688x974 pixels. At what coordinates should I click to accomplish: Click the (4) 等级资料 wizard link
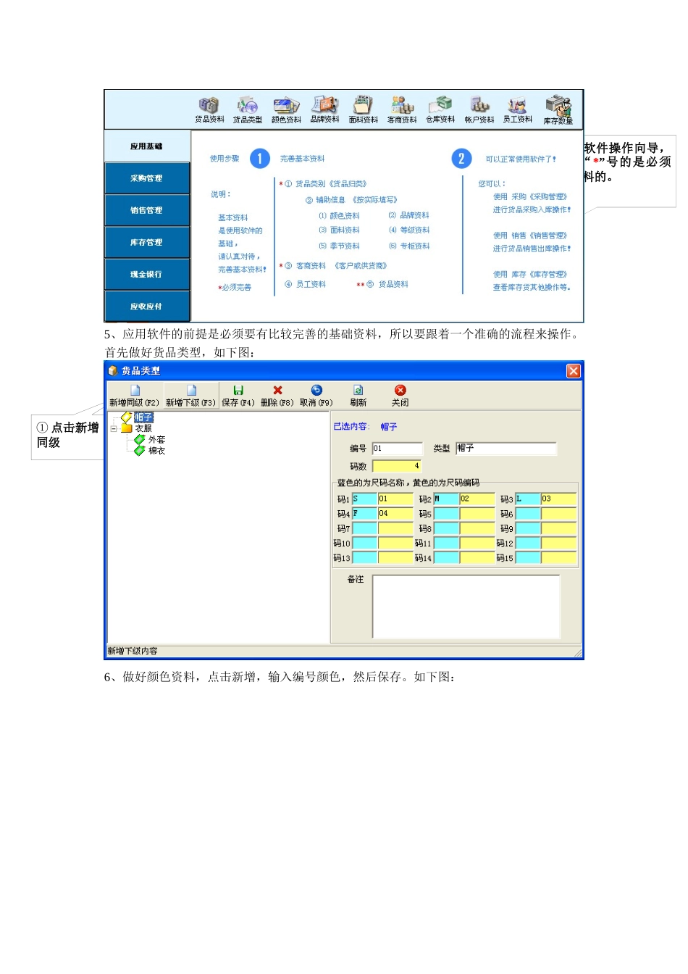[x=409, y=230]
